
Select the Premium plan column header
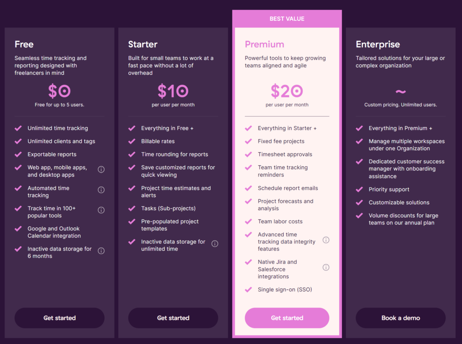(264, 44)
